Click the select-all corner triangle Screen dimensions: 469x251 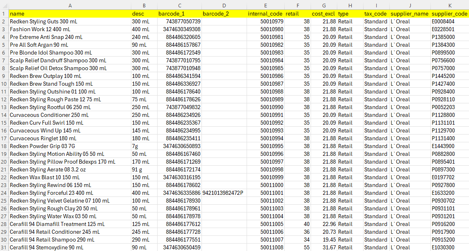(4, 5)
